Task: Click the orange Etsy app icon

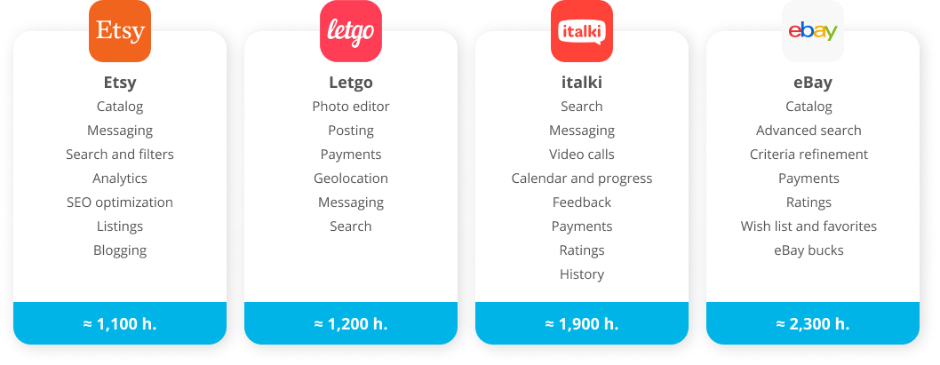Action: 120,31
